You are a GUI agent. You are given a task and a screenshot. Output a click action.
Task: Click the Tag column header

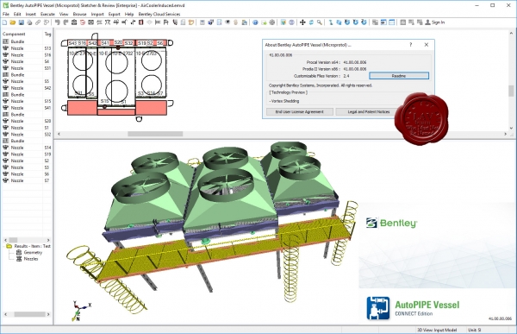47,34
